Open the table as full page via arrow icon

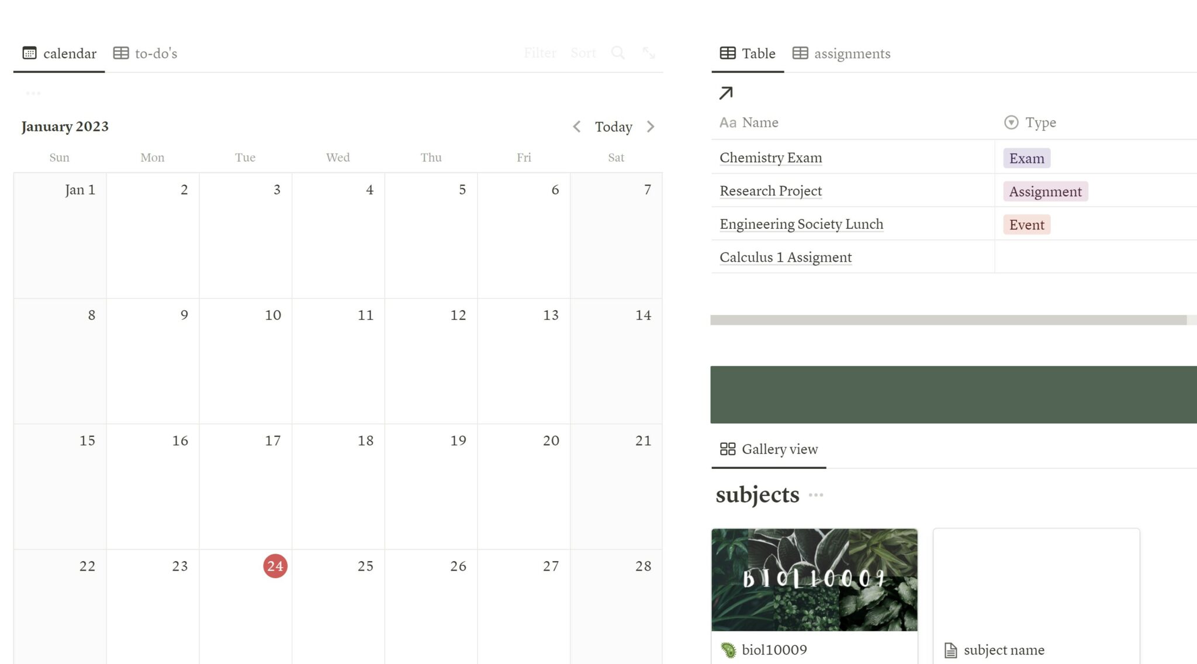[x=725, y=92]
